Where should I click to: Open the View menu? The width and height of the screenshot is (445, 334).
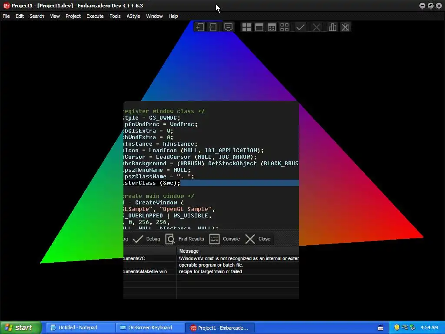point(55,16)
